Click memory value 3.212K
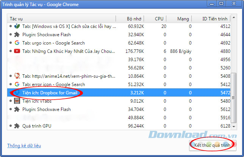 pos(137,93)
